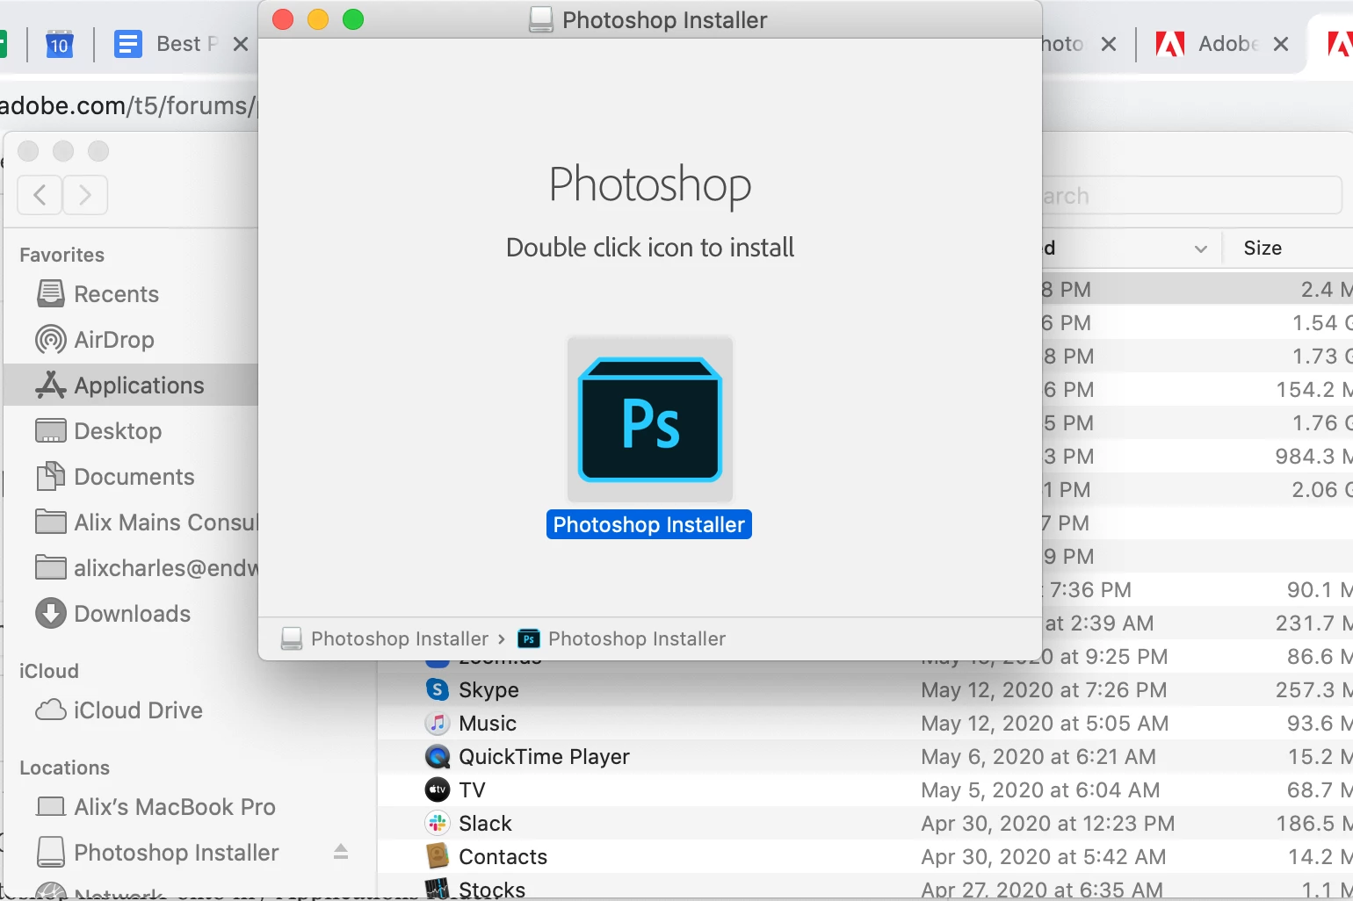Click the Finder back navigation arrow
The width and height of the screenshot is (1353, 901).
(x=40, y=194)
